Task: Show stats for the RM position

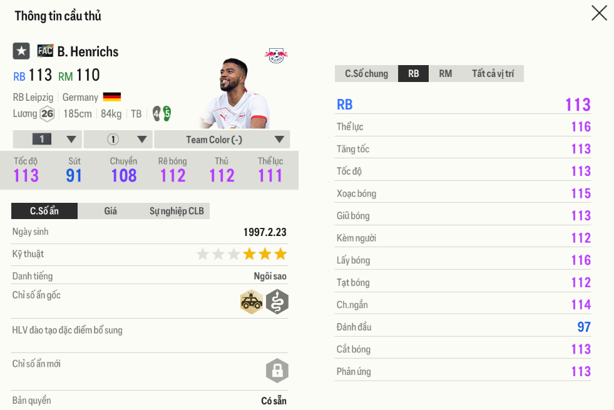Action: [x=445, y=74]
